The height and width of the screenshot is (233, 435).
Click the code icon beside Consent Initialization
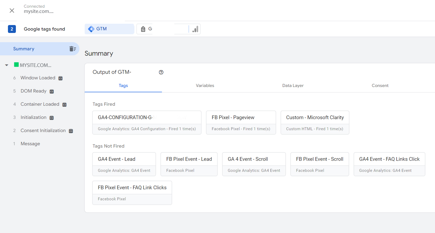(x=71, y=131)
